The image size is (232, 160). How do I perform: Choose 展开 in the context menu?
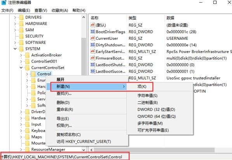[x=87, y=80]
